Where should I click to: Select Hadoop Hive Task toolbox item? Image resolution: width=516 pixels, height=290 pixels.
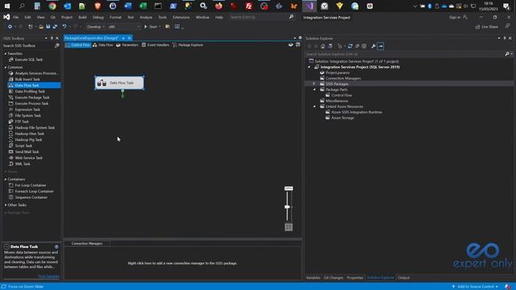(x=29, y=134)
